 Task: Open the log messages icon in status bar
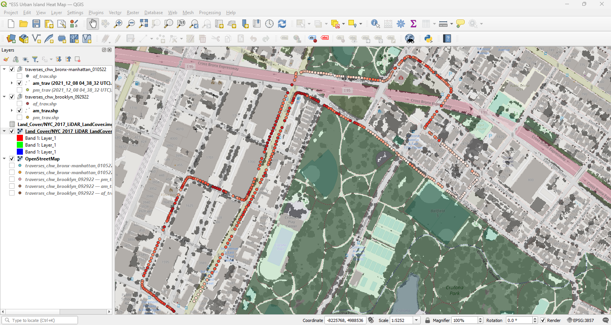point(606,320)
